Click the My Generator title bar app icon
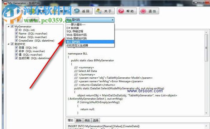Viewport: 210px width, 129px height. (x=5, y=3)
